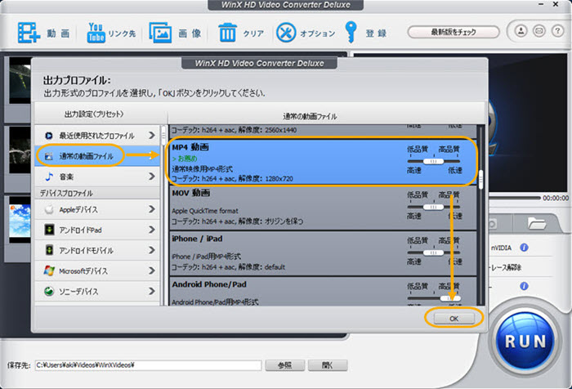Expand the 通常の動画ファイル chevron
Viewport: 572px width, 389px height.
click(x=152, y=156)
